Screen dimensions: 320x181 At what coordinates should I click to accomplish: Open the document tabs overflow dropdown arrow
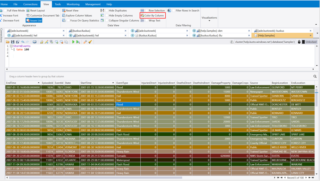(x=317, y=33)
